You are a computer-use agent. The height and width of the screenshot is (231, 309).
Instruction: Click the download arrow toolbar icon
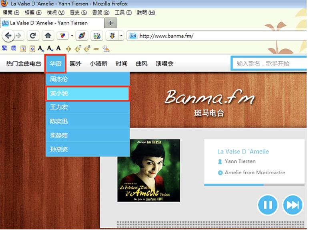pyautogui.click(x=112, y=36)
